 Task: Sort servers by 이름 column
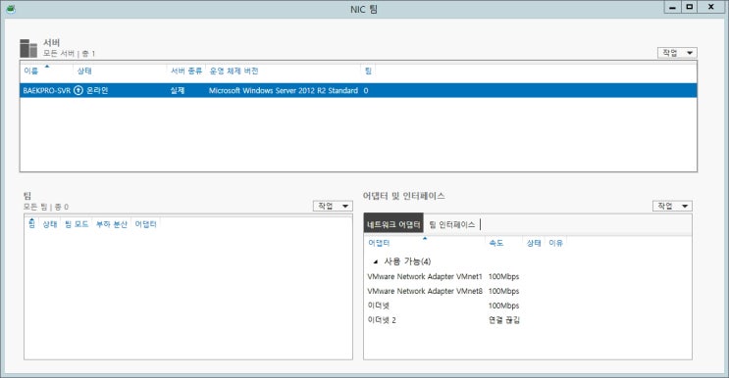31,71
